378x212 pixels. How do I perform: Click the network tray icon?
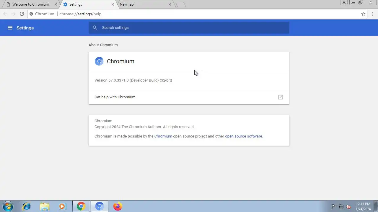(x=341, y=206)
